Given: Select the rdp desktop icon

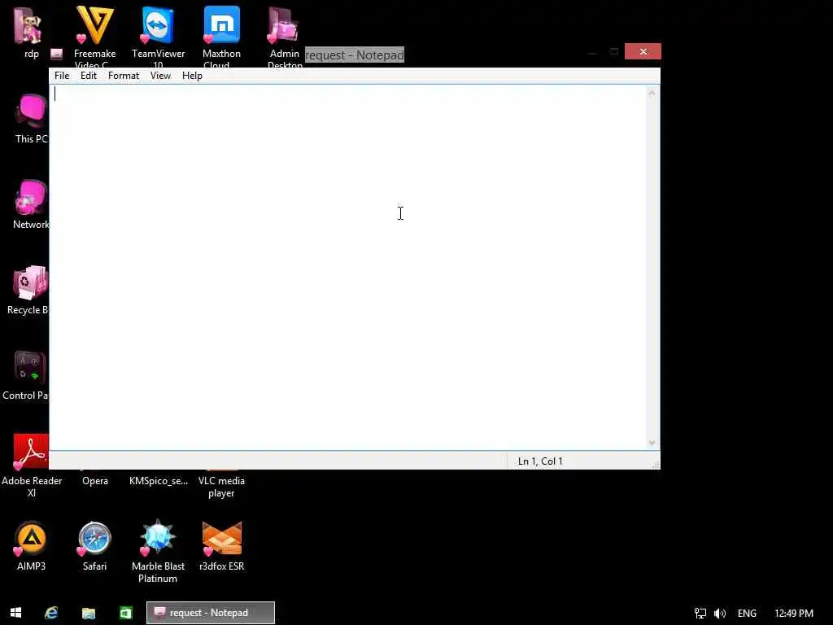Looking at the screenshot, I should click(28, 32).
